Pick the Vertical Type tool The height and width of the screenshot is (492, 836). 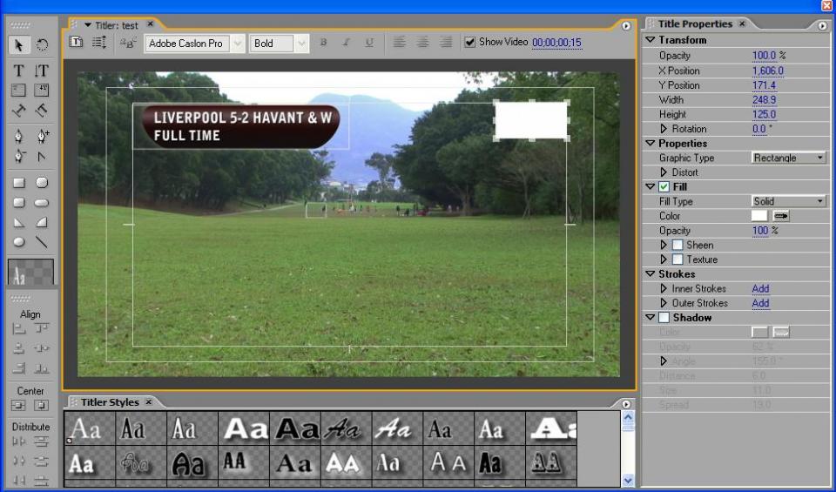(x=41, y=71)
